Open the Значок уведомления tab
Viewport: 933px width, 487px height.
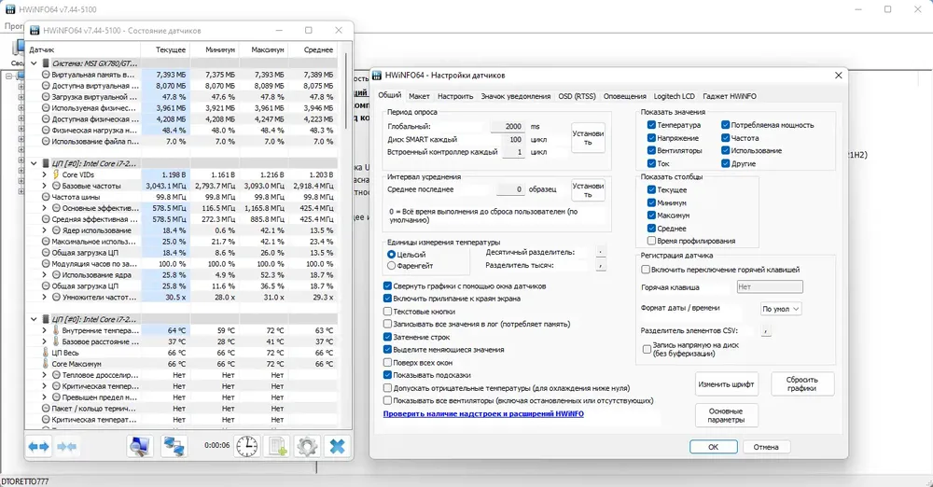(x=515, y=96)
